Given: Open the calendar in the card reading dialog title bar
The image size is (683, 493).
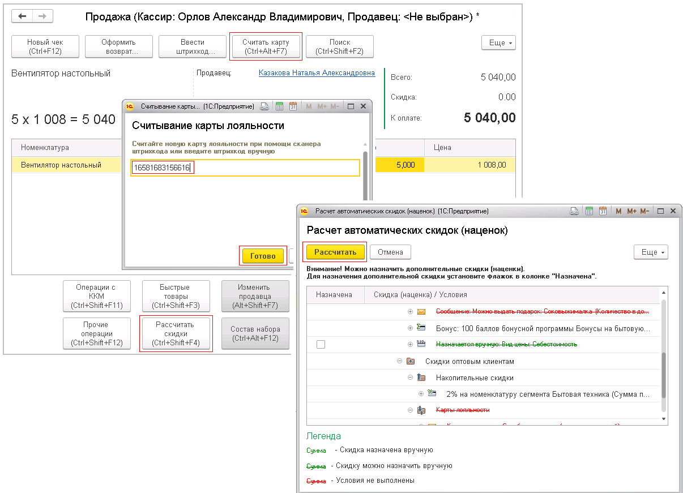Looking at the screenshot, I should pos(293,106).
